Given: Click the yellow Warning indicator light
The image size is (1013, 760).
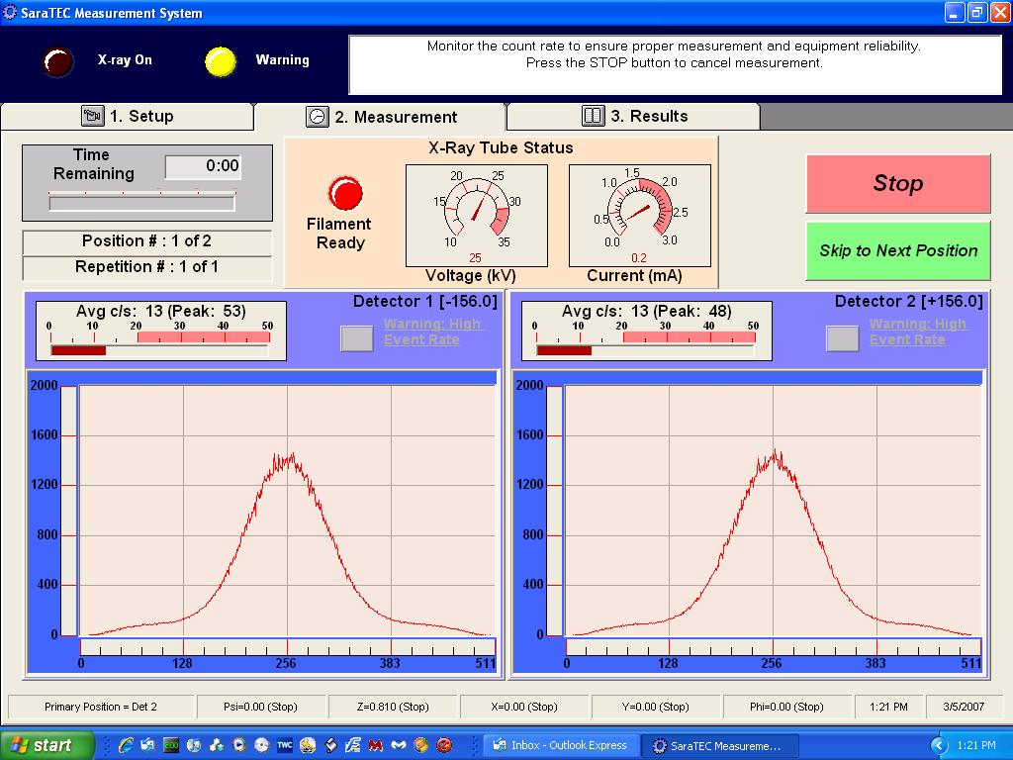Looking at the screenshot, I should [x=221, y=61].
